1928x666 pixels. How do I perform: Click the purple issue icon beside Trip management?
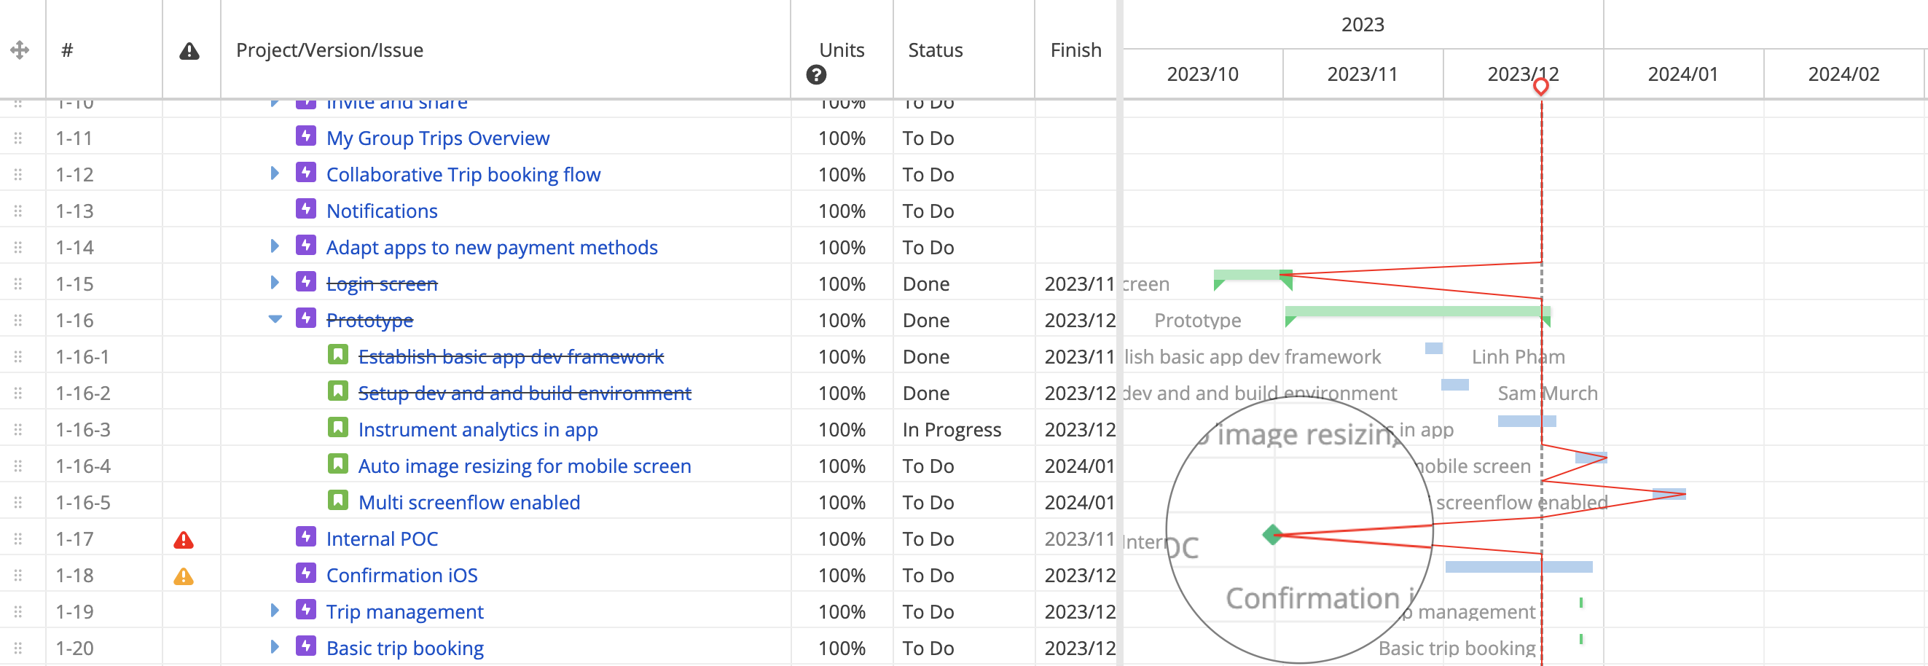[307, 611]
